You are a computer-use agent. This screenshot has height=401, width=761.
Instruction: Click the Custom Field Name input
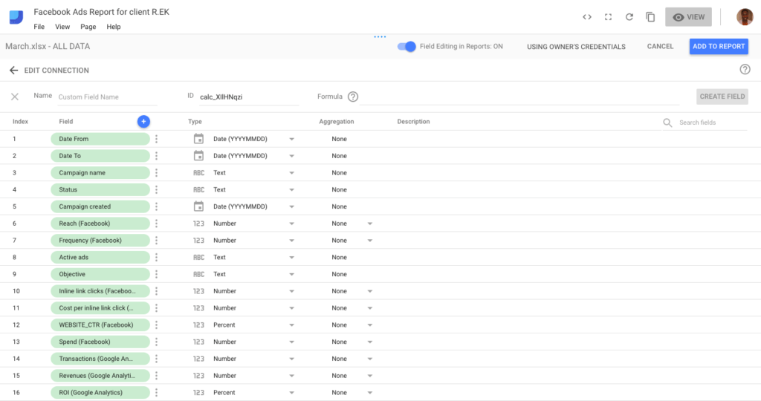[107, 97]
